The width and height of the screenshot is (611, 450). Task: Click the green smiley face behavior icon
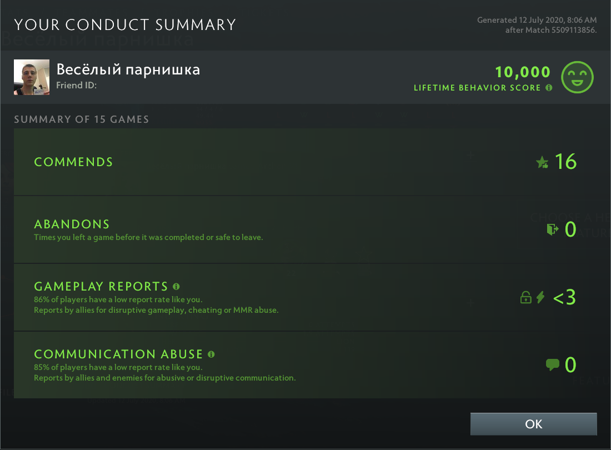tap(578, 77)
